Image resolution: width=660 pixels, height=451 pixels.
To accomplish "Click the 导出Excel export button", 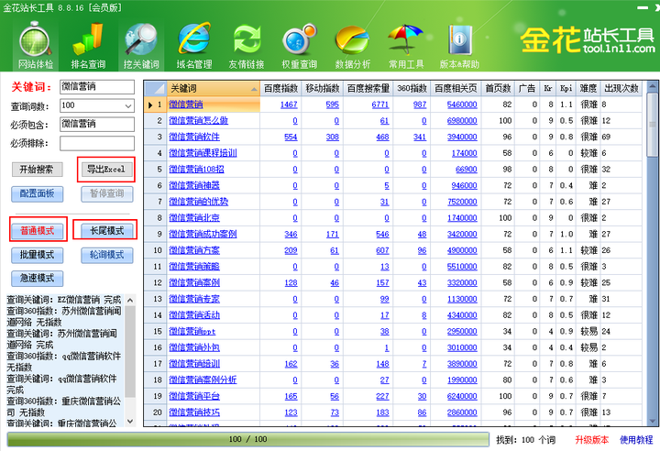I will click(x=106, y=170).
